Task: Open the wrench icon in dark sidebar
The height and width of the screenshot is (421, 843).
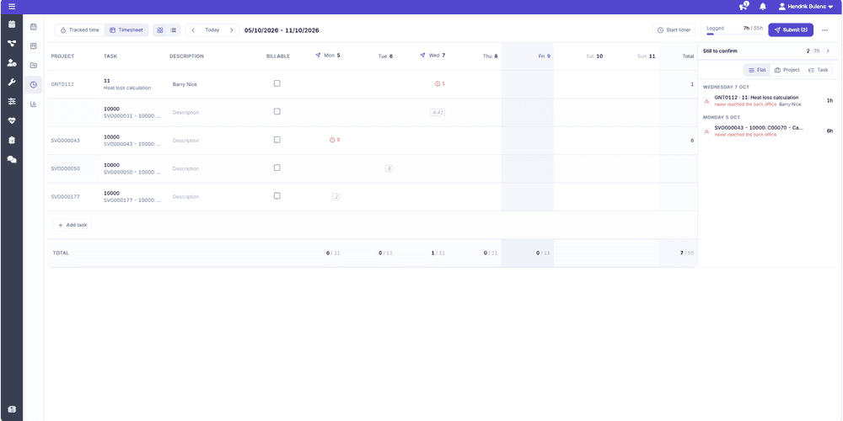Action: [x=11, y=83]
